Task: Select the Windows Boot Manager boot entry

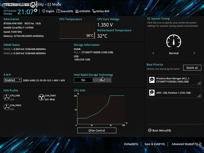Action: pos(174,80)
